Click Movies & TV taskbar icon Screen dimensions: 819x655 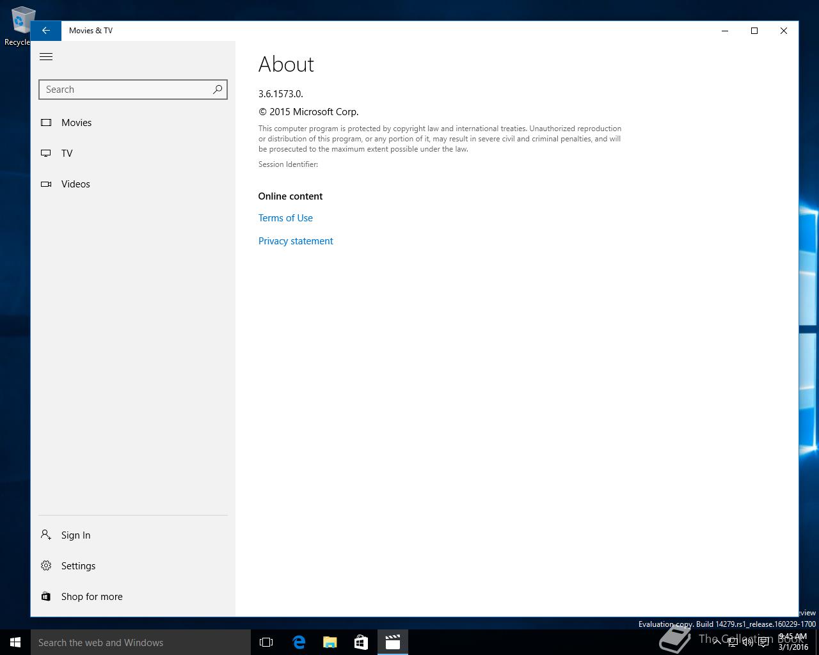coord(393,642)
